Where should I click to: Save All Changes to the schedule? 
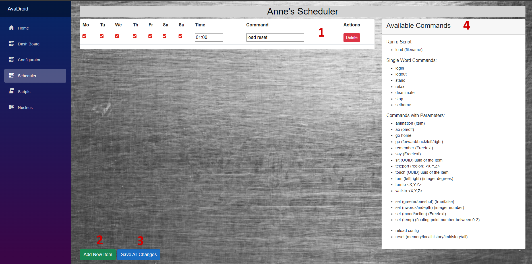(x=139, y=254)
